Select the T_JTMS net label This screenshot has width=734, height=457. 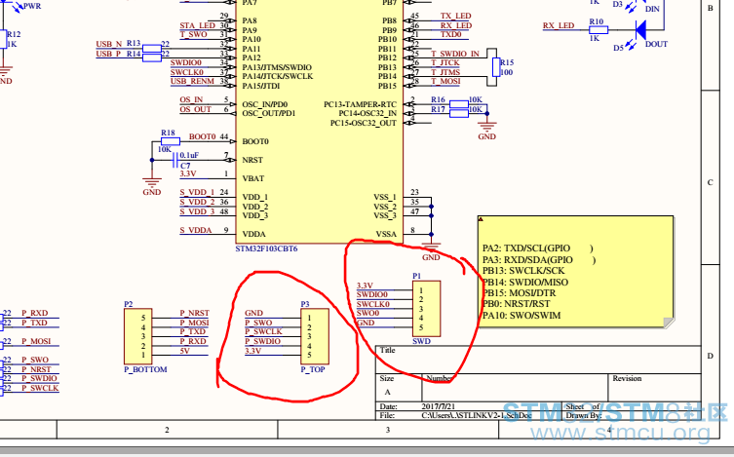445,72
